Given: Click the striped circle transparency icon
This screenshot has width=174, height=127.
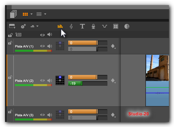Looking at the screenshot, I should pyautogui.click(x=127, y=27).
